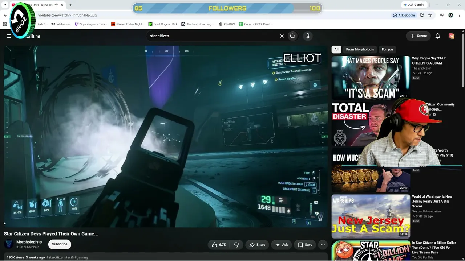The image size is (465, 261).
Task: Click the Ask Gemini button
Action: (x=414, y=5)
